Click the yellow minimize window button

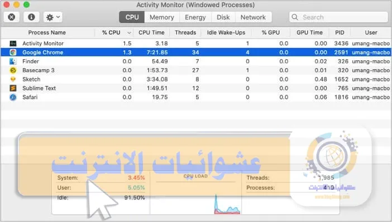17,4
